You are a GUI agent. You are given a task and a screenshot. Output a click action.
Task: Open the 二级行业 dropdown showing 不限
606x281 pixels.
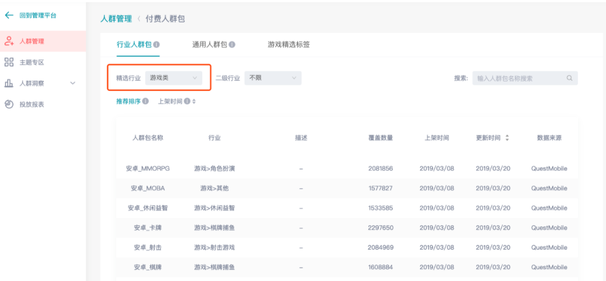(x=273, y=78)
